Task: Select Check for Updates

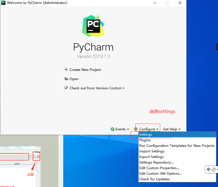Action: tap(177, 179)
